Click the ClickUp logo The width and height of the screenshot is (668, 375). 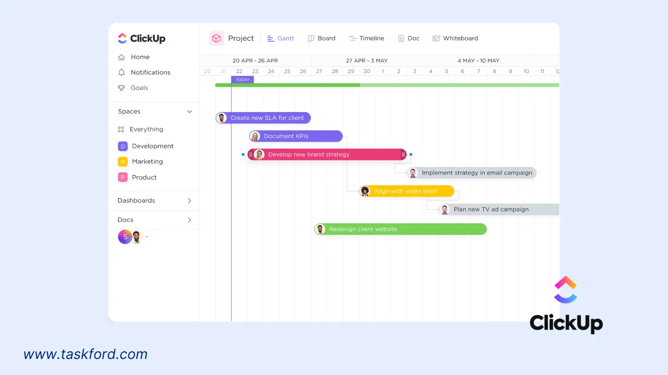tap(141, 38)
